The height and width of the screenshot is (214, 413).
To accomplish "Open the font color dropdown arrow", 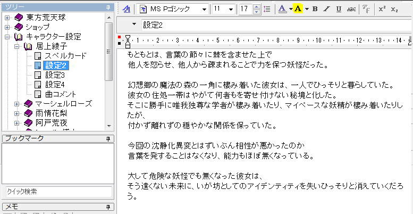I will [290, 9].
